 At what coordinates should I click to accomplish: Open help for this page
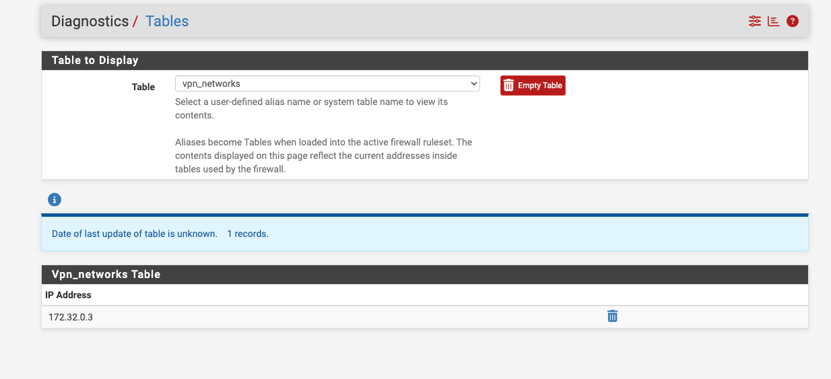point(793,21)
